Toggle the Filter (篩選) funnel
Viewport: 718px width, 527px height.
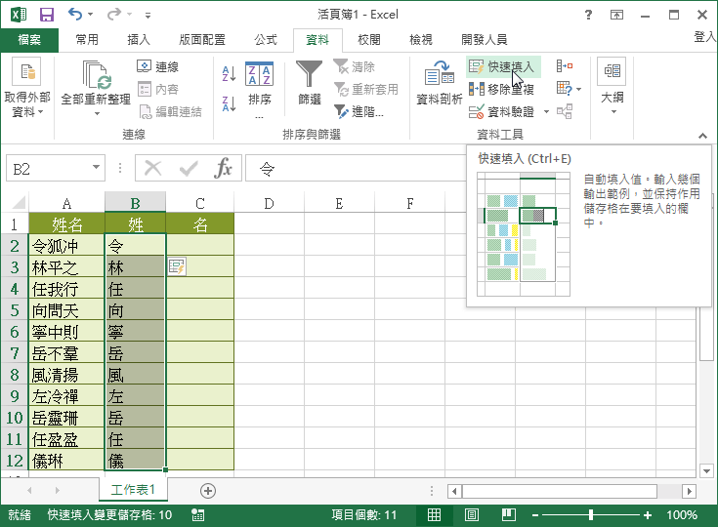(x=309, y=83)
